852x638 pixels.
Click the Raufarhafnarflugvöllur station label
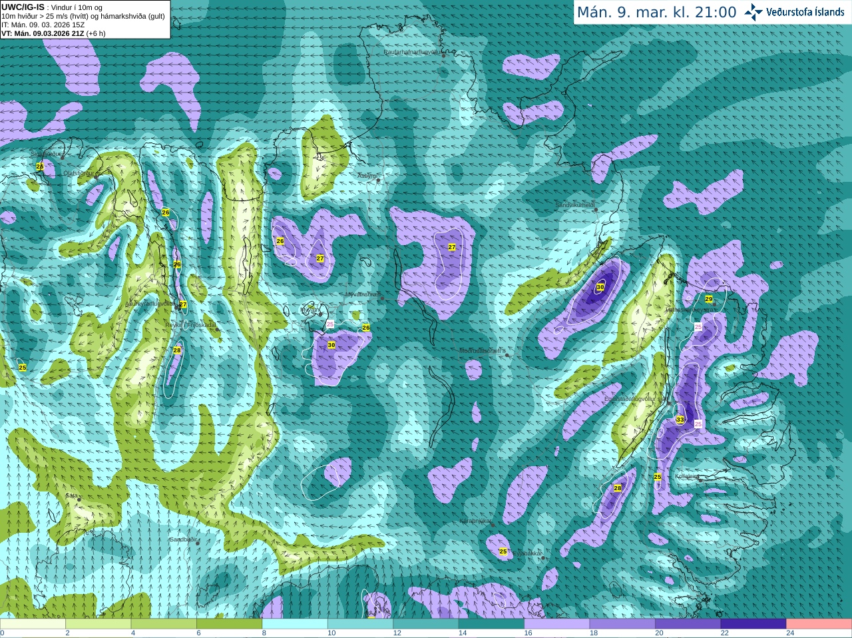[413, 51]
